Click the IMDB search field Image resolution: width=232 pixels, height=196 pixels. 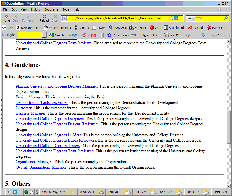[209, 18]
